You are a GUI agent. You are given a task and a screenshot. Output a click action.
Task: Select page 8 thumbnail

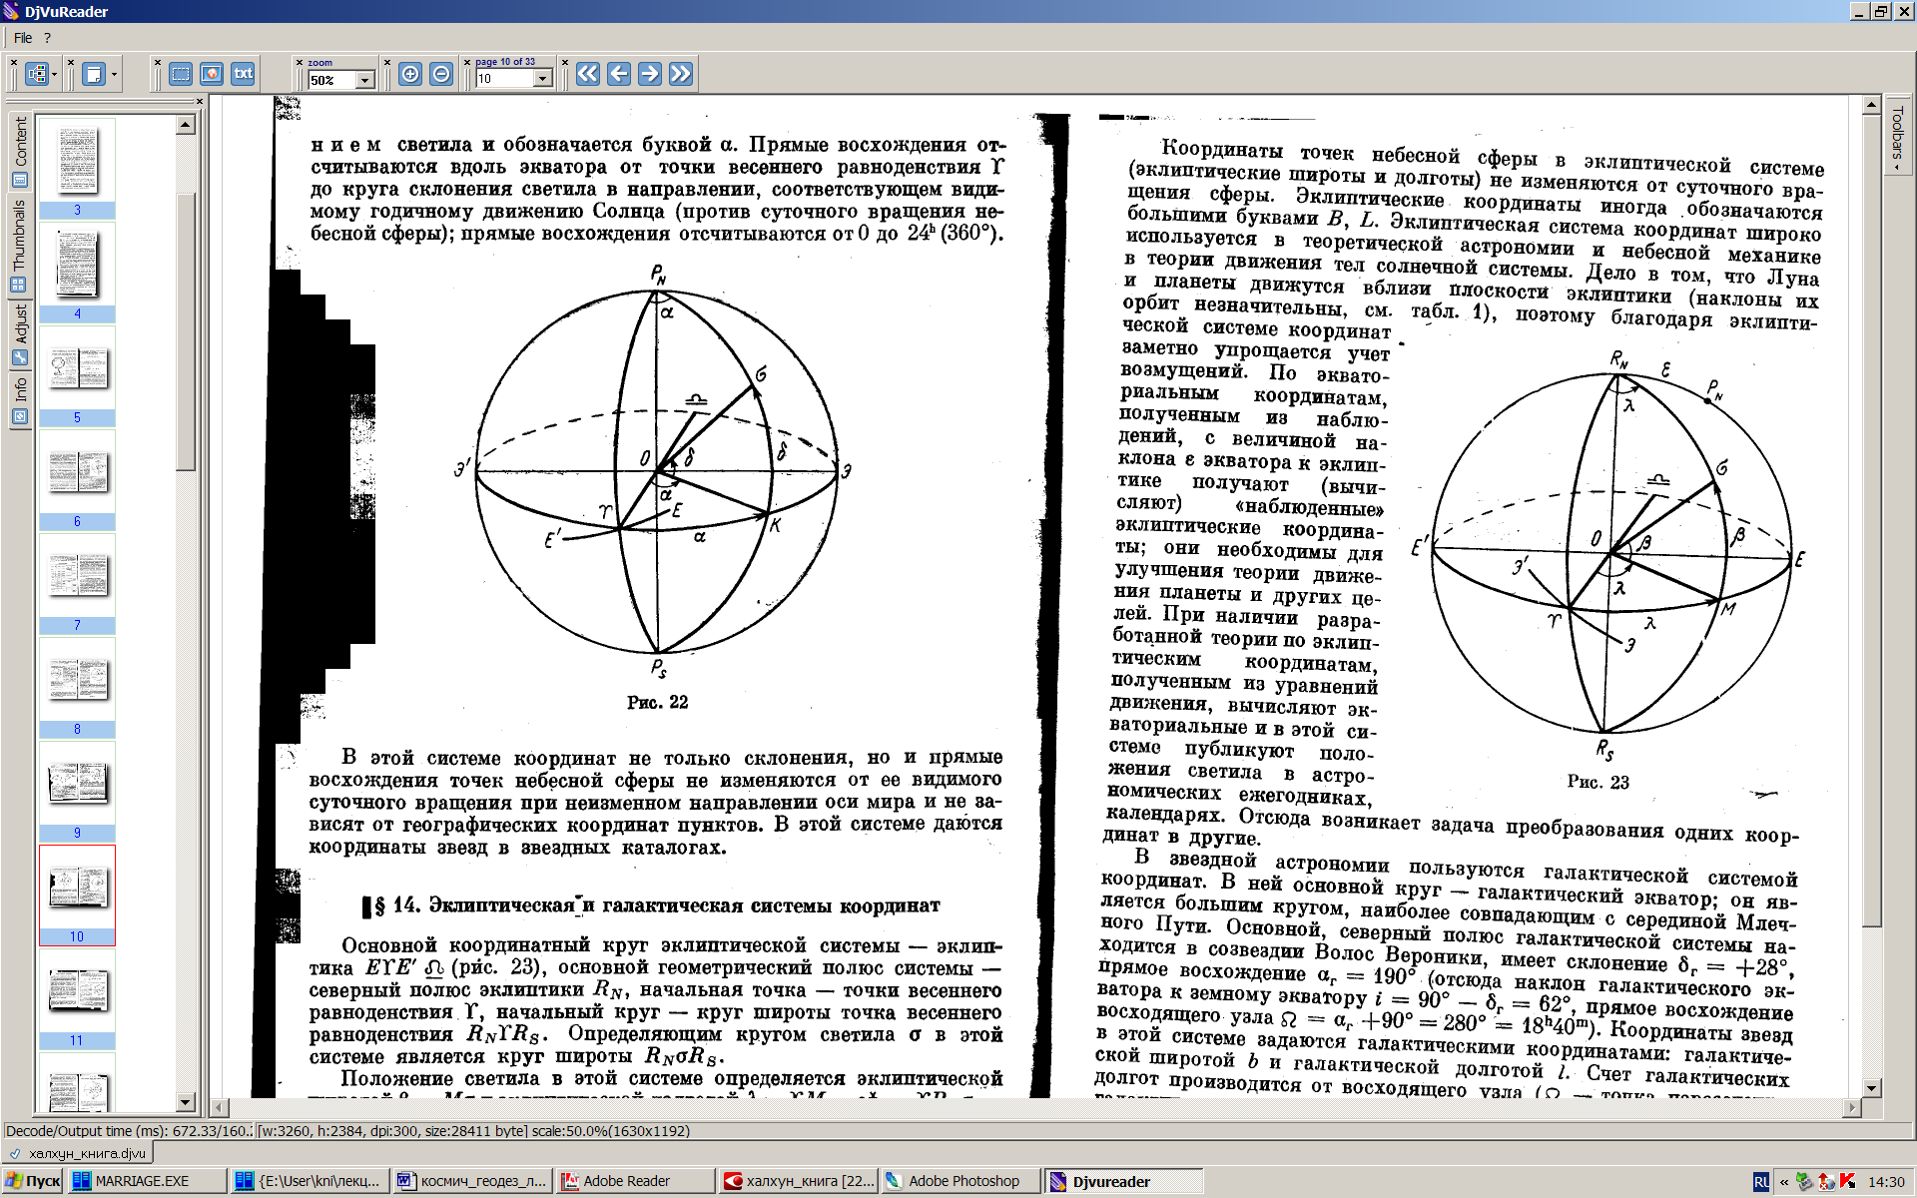point(77,687)
